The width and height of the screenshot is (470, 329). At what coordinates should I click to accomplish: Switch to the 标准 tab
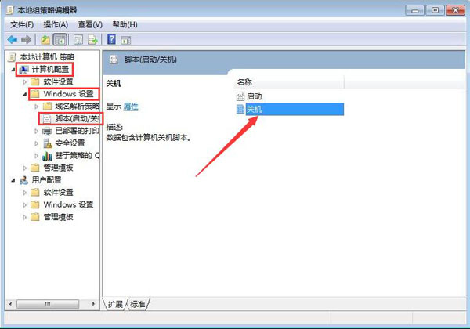138,304
